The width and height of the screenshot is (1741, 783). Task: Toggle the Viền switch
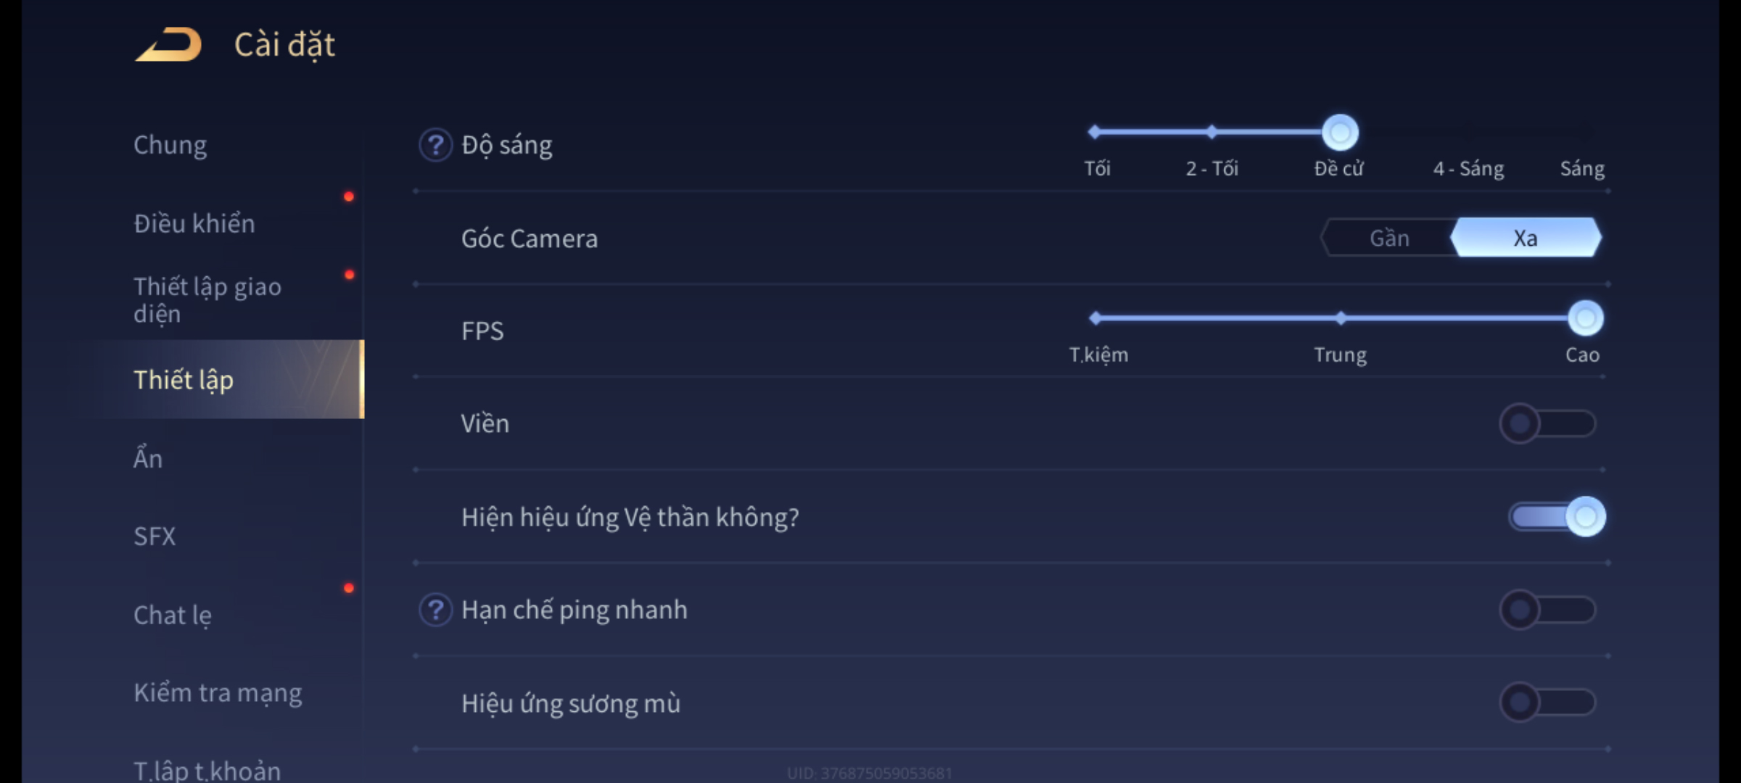[x=1547, y=423]
